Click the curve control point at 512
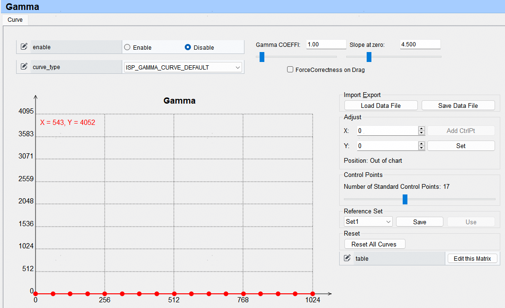The width and height of the screenshot is (505, 308). coord(174,294)
